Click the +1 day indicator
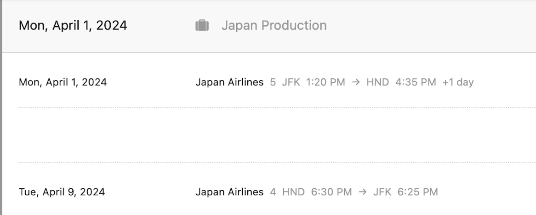The height and width of the screenshot is (215, 536). [458, 82]
